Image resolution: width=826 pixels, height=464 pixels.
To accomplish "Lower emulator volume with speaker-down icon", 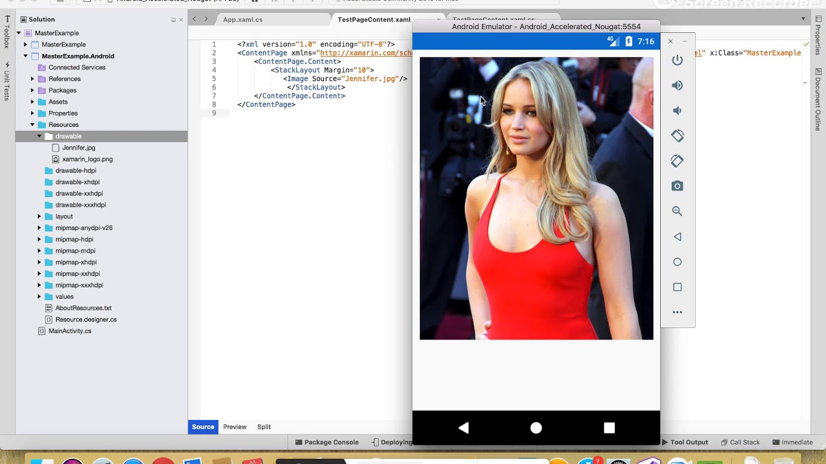I will pyautogui.click(x=677, y=110).
